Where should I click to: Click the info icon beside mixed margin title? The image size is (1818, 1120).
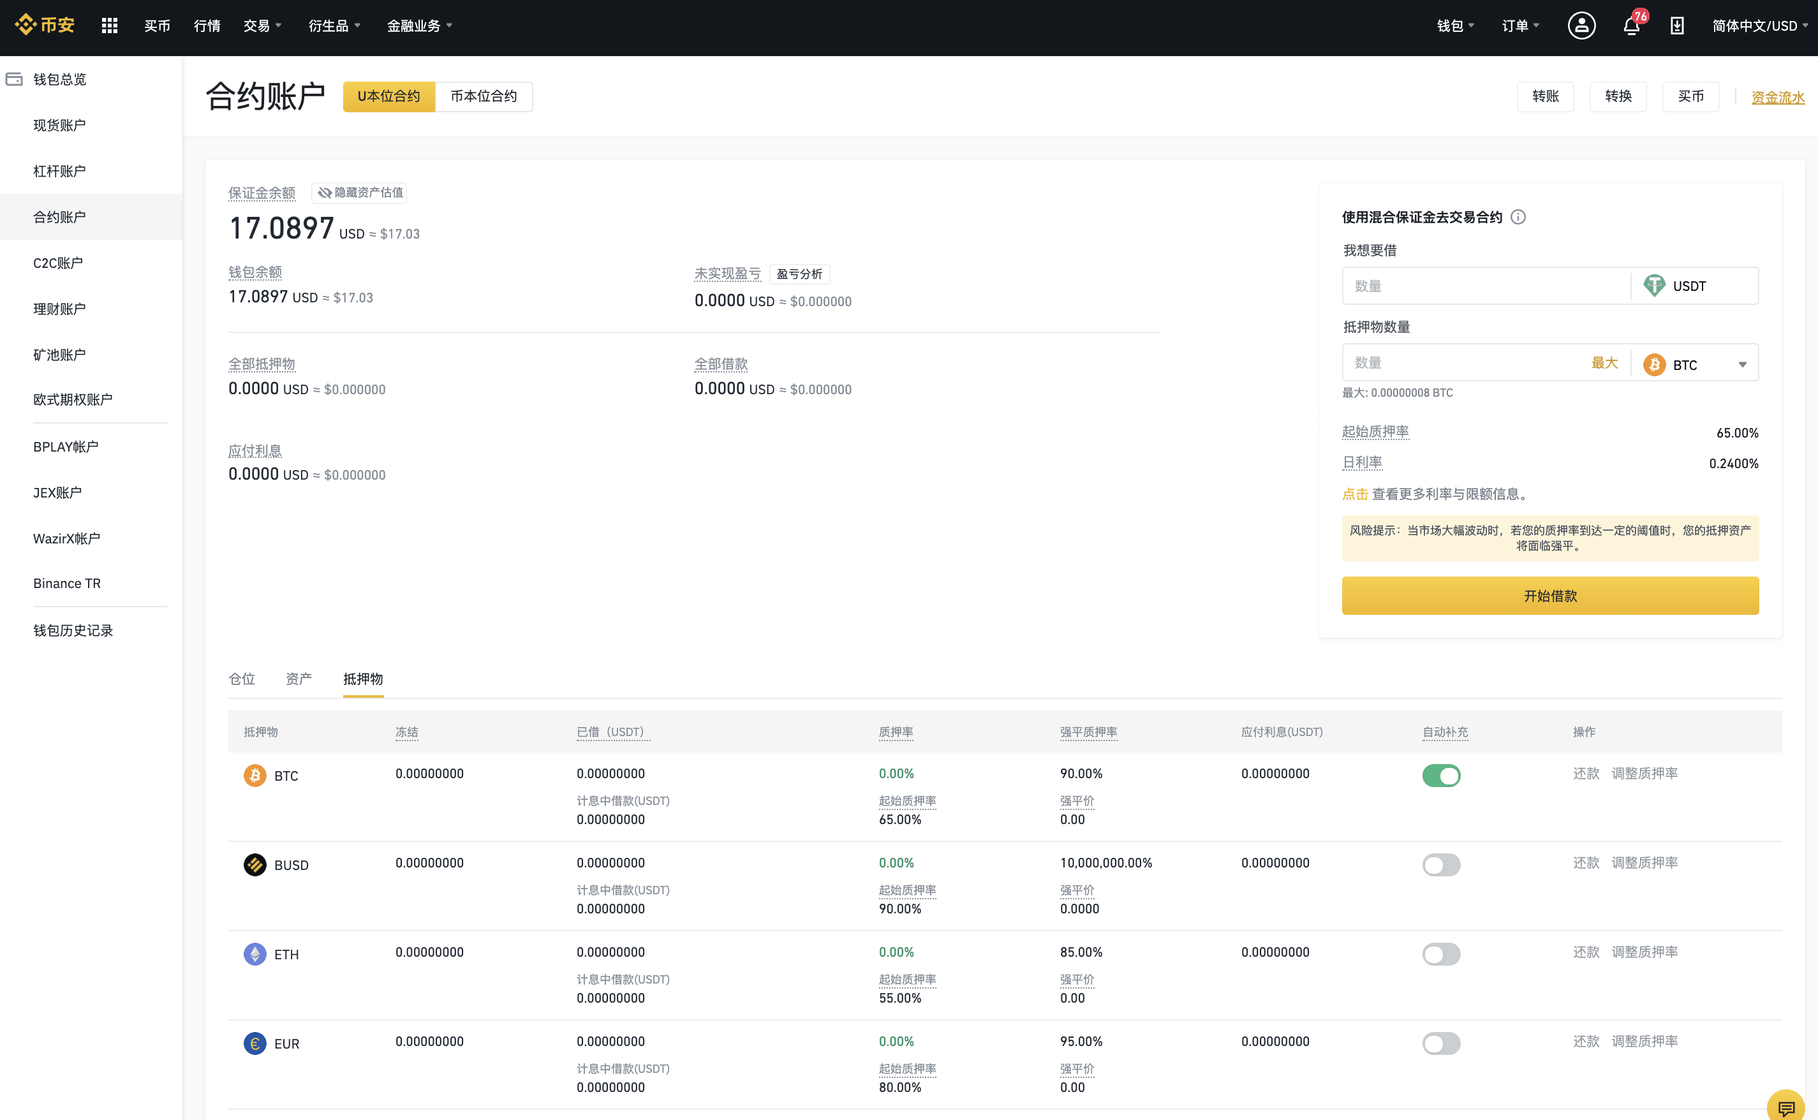pyautogui.click(x=1518, y=217)
